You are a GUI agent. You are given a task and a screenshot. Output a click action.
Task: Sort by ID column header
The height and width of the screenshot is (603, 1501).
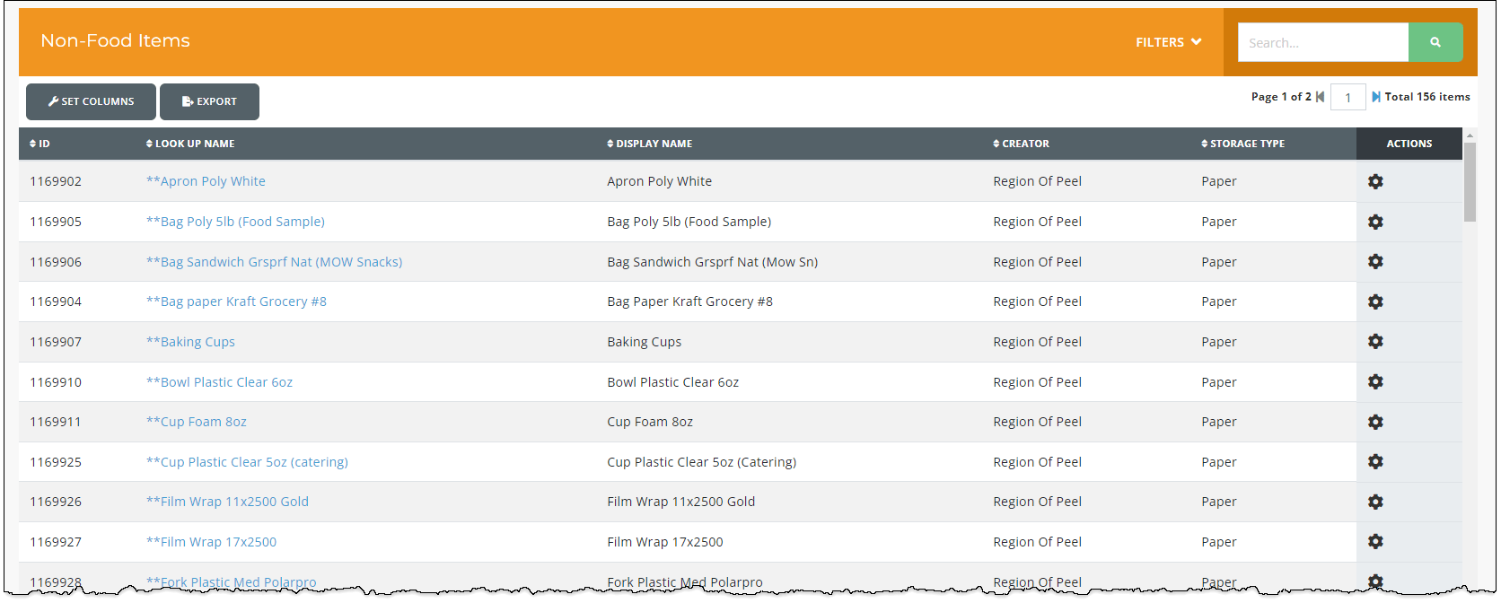coord(39,144)
